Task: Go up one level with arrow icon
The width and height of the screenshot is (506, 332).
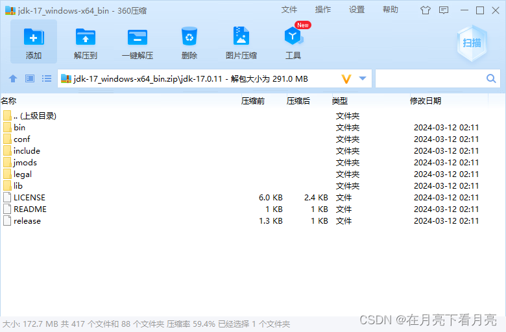Action: [13, 78]
